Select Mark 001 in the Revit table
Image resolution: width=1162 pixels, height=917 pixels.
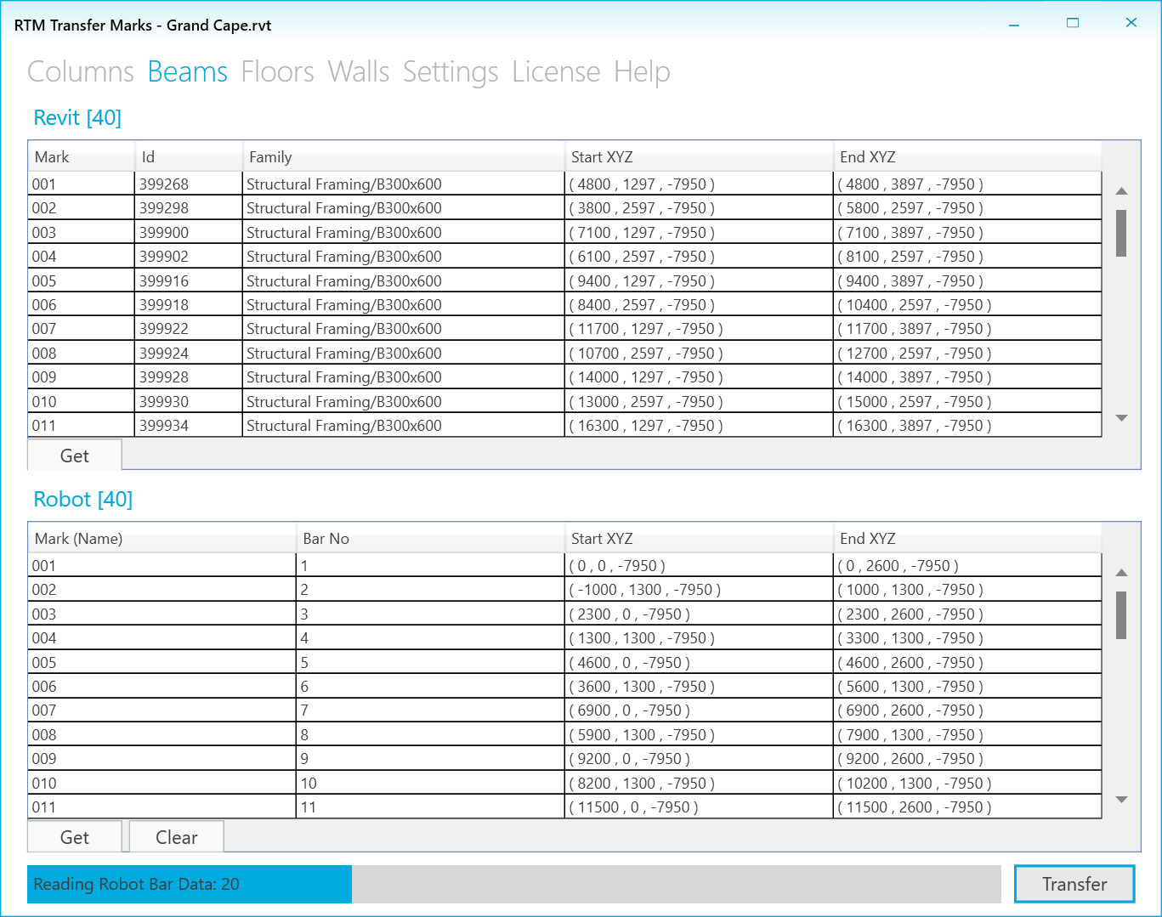(82, 184)
